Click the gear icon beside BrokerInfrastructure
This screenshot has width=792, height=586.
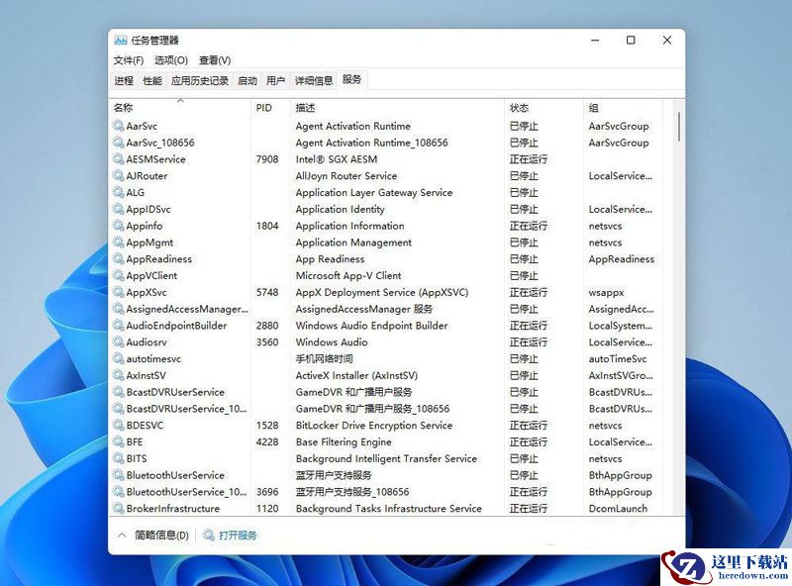118,508
